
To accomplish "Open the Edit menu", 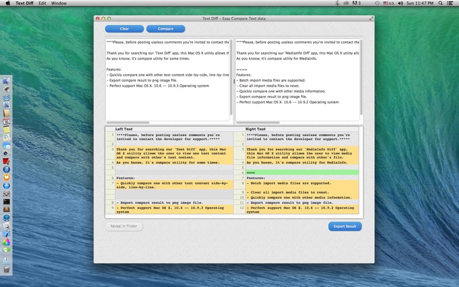I will [x=42, y=3].
